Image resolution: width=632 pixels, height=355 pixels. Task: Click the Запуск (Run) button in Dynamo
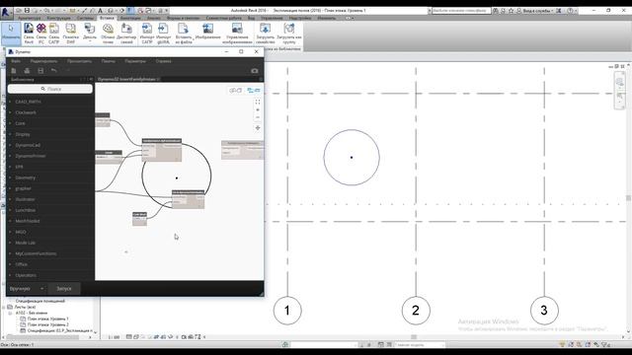click(x=63, y=289)
